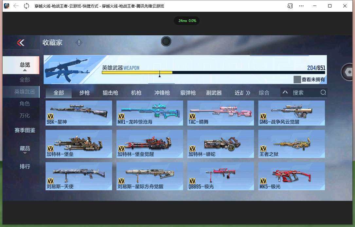Switch to the 副武器 tab
The height and width of the screenshot is (227, 355).
tap(214, 93)
